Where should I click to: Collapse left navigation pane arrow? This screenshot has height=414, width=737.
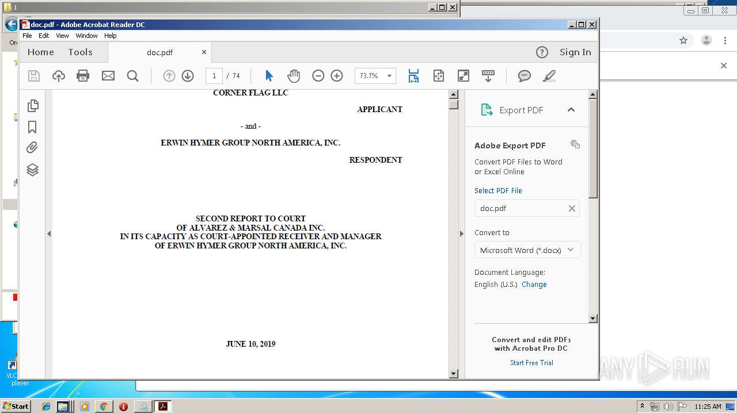pos(49,233)
